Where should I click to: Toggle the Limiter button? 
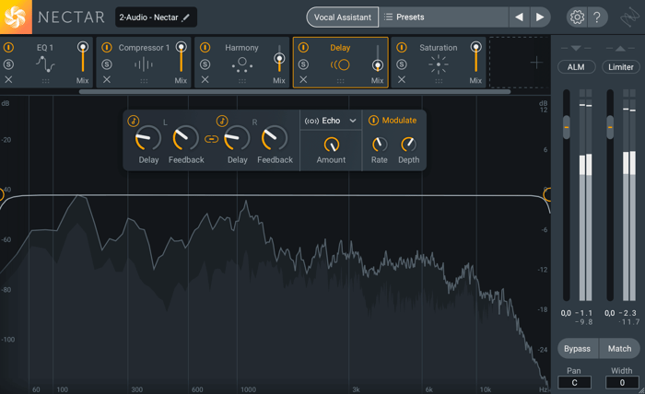click(621, 67)
